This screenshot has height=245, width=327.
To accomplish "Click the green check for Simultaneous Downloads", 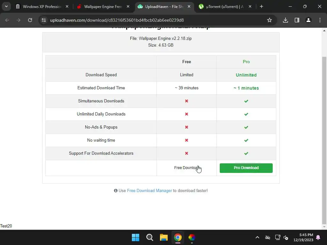I will coord(246,101).
